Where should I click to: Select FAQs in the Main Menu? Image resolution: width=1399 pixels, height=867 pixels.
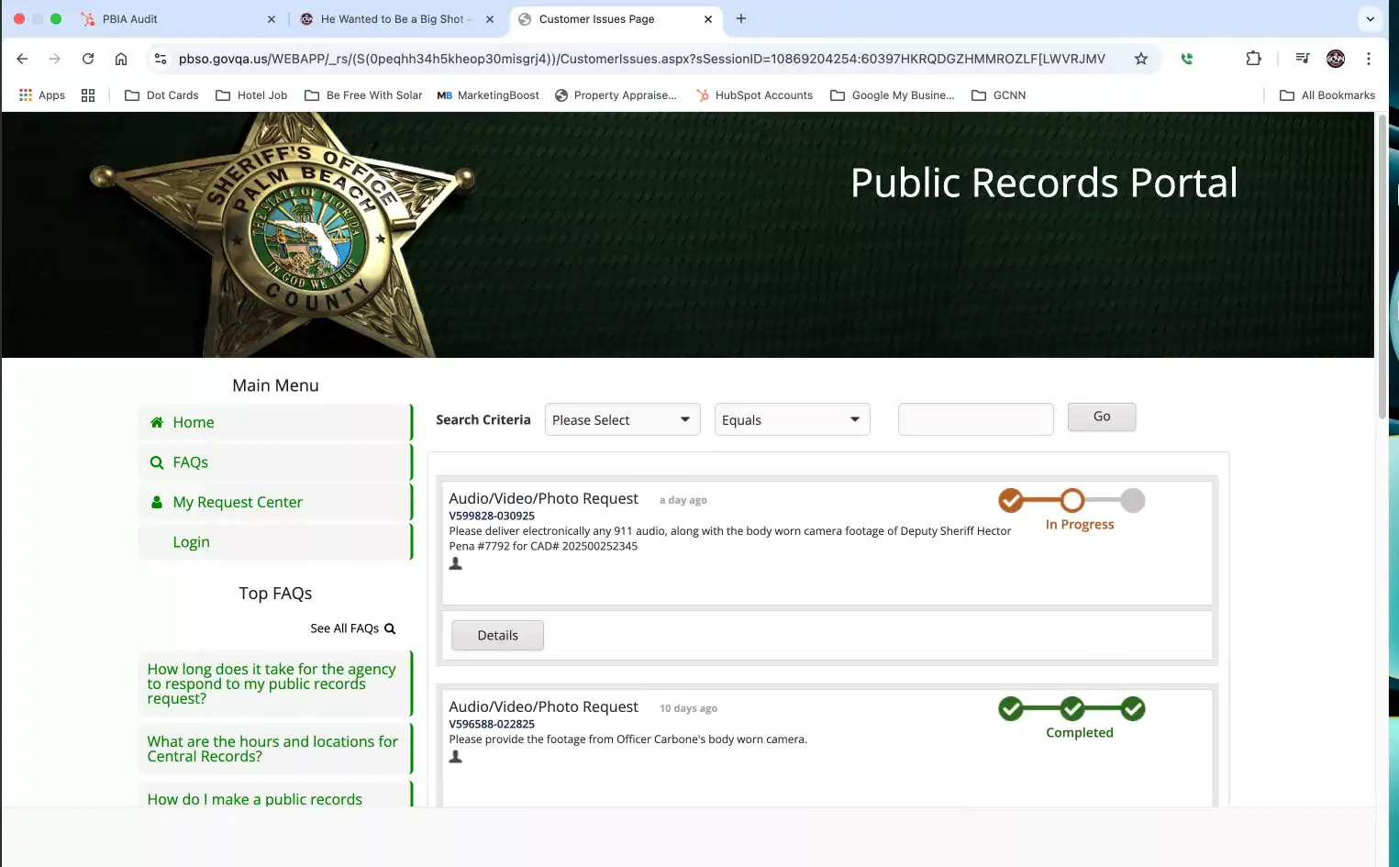(191, 462)
